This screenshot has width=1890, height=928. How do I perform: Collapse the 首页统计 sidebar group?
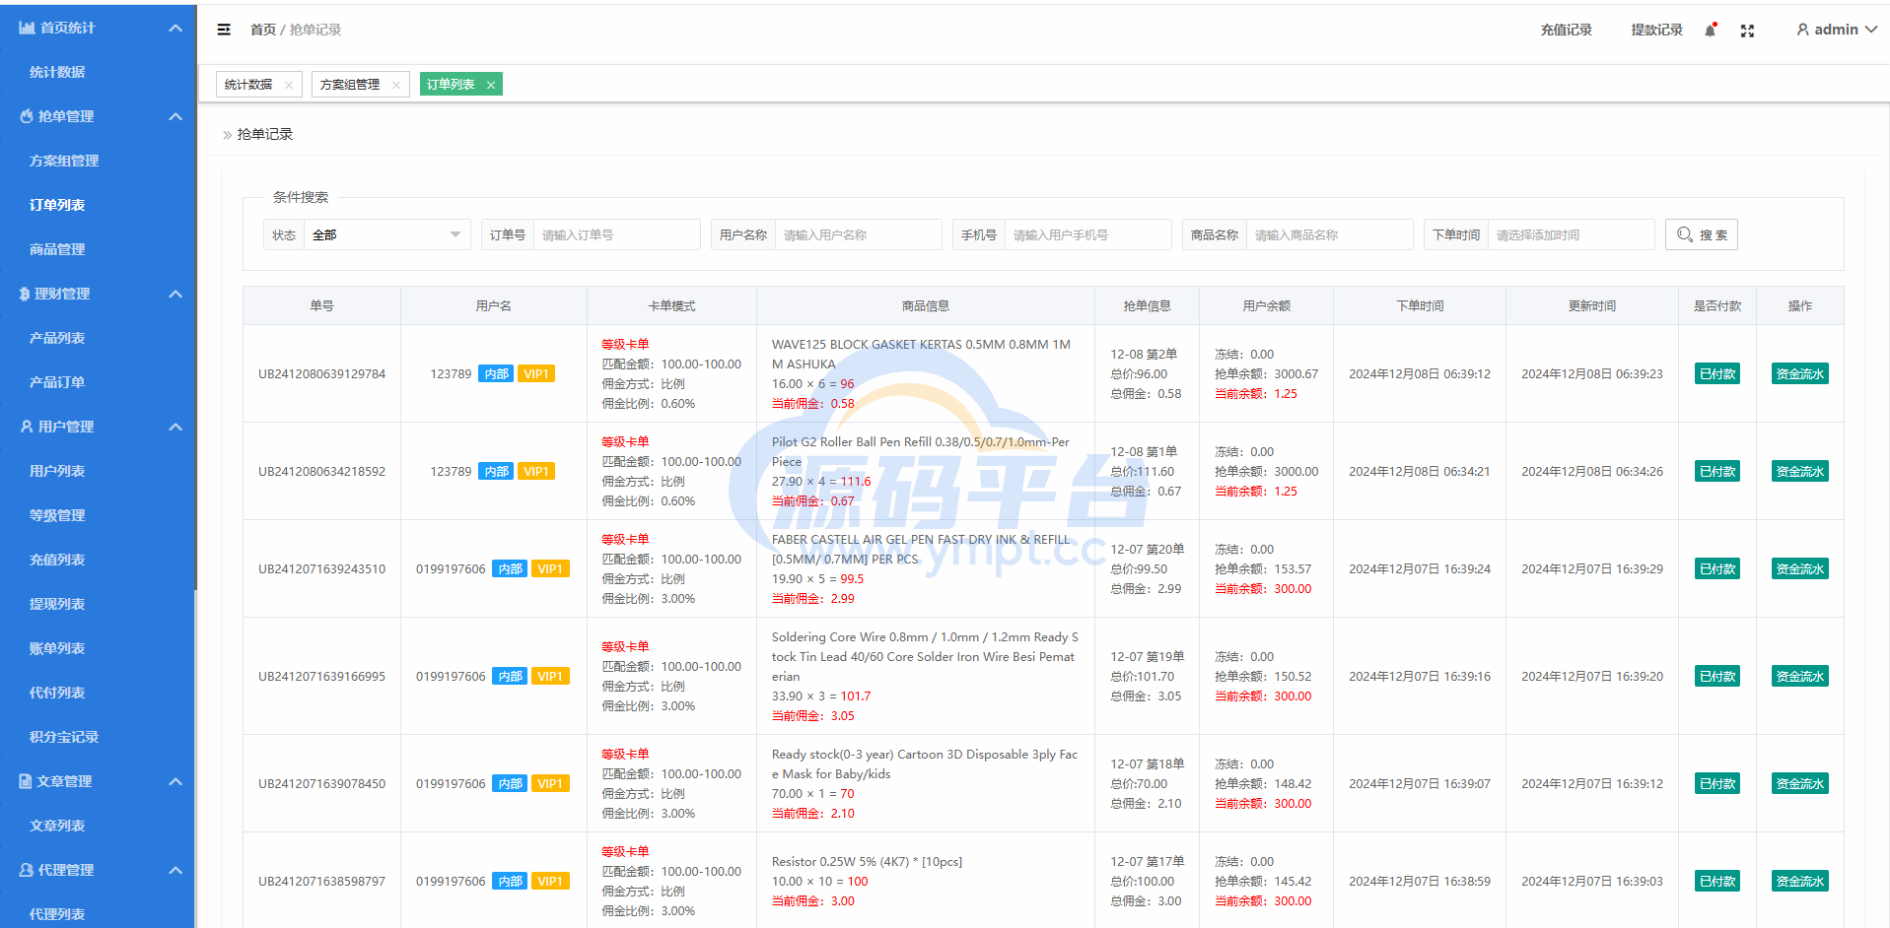[175, 28]
